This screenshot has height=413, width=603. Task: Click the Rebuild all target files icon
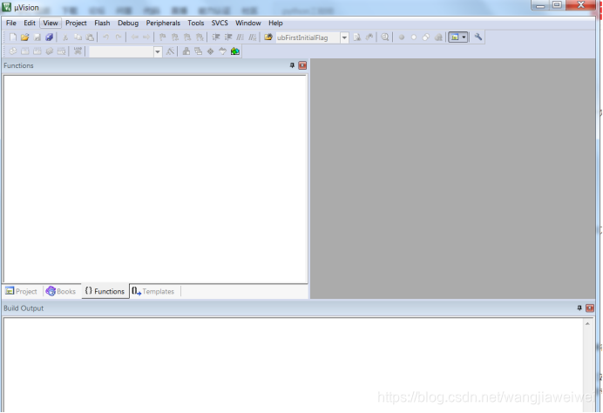[x=37, y=51]
